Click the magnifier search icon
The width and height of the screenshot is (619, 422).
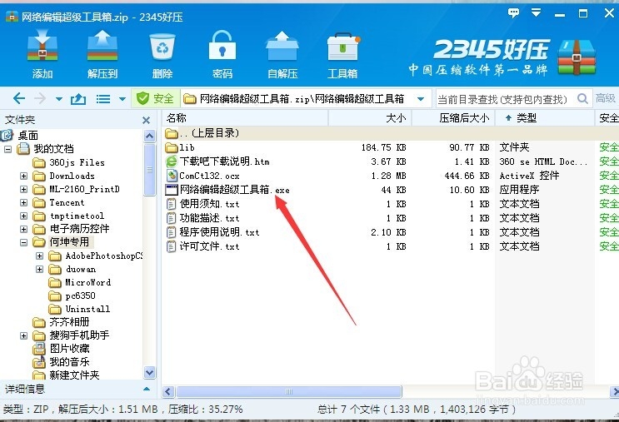tap(582, 98)
